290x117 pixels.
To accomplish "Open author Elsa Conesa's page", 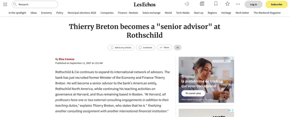I will pos(67,59).
